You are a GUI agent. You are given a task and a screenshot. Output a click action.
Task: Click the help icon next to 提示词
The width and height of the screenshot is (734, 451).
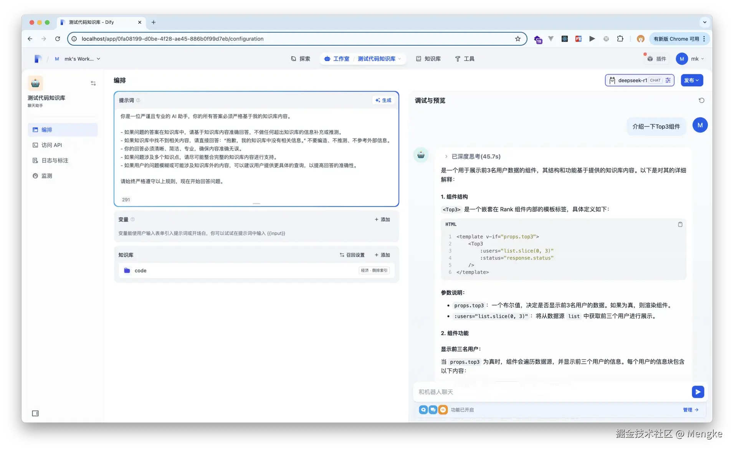pyautogui.click(x=138, y=100)
